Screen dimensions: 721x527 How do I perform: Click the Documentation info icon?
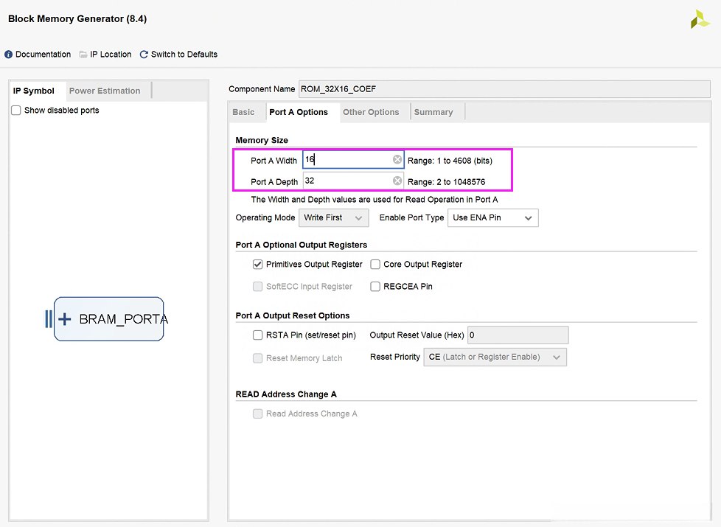click(9, 55)
